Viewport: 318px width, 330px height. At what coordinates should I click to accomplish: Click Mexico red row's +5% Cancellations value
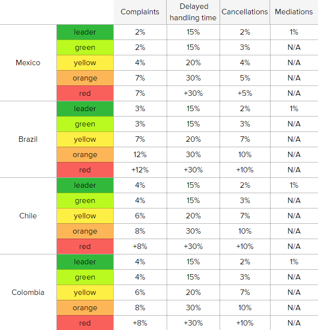tap(245, 93)
